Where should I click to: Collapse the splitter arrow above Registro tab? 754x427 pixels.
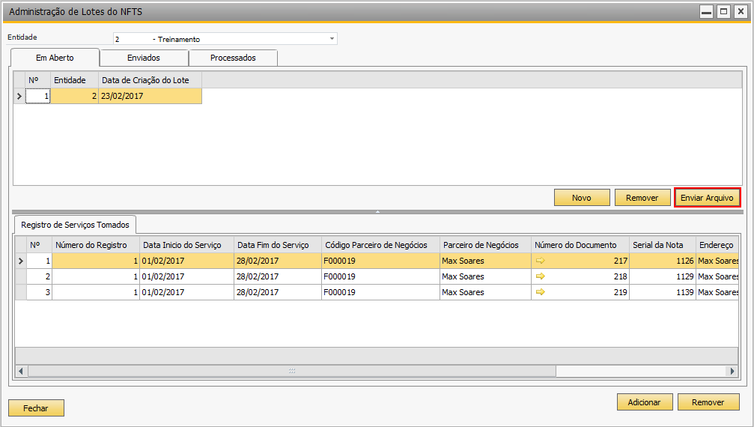coord(377,211)
